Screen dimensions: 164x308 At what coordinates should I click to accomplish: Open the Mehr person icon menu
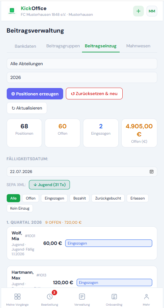coord(146,299)
